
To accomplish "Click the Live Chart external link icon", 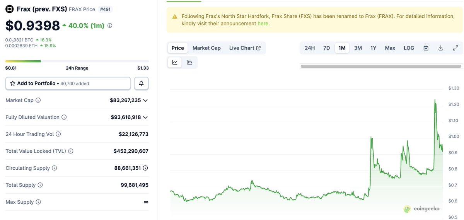I will 258,48.
